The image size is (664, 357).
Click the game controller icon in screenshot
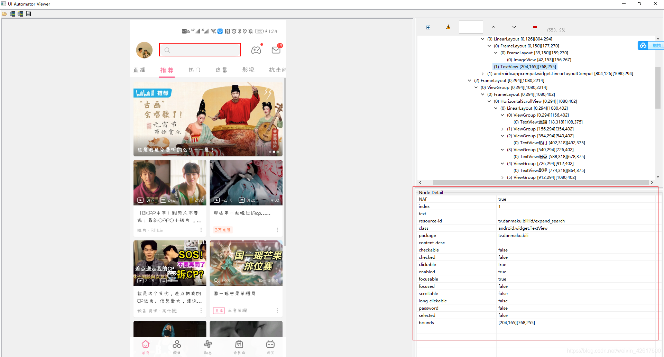point(256,50)
